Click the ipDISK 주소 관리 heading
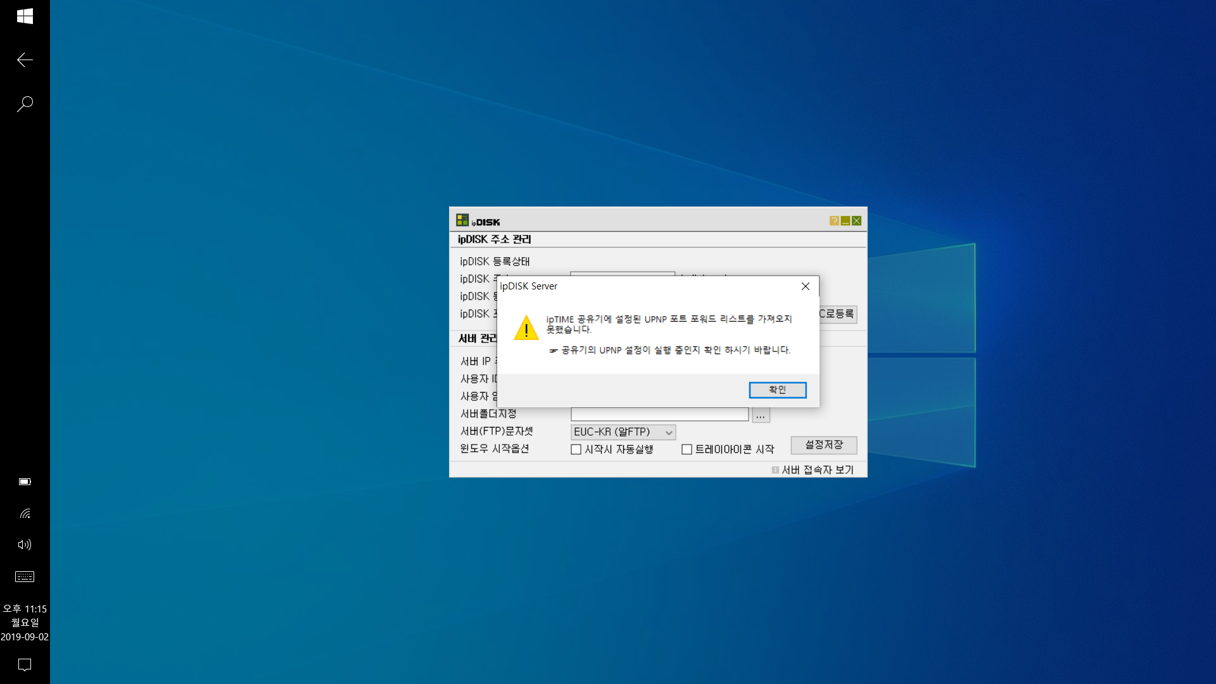Screen dimensions: 1216x684 tap(495, 239)
